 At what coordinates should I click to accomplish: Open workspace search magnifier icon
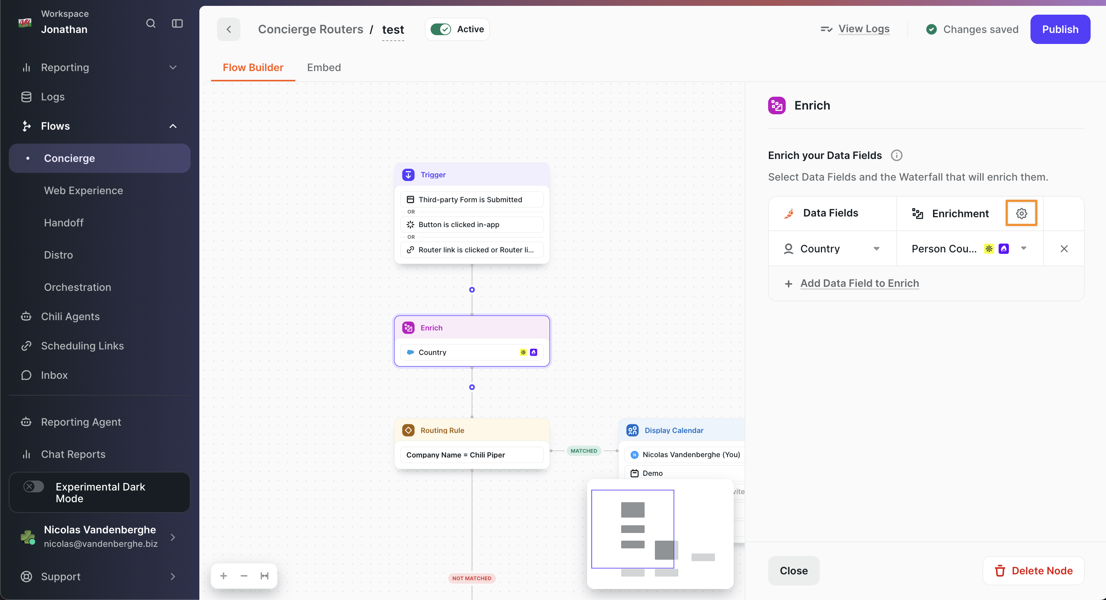pyautogui.click(x=151, y=23)
